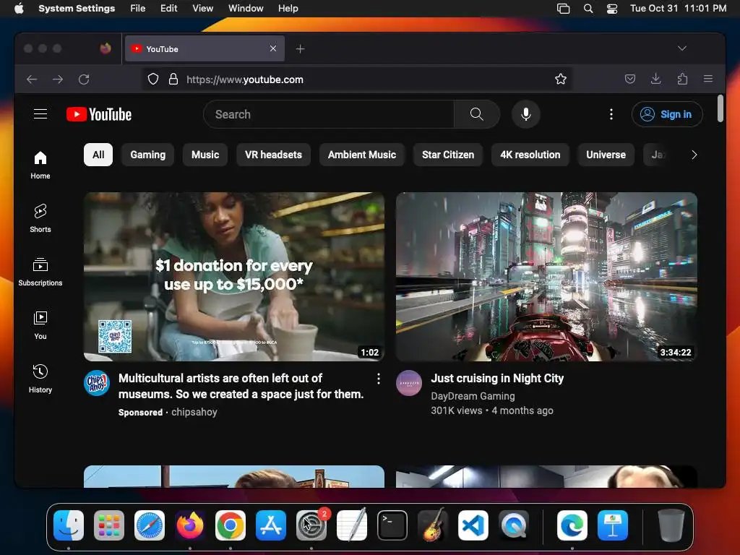The image size is (740, 555).
Task: Switch to the YouTube browser tab
Action: [x=205, y=48]
